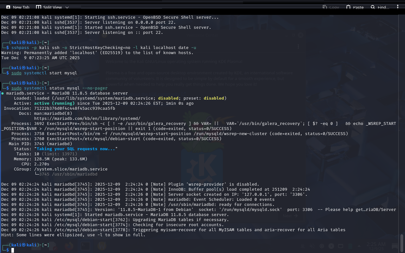This screenshot has height=253, width=405.
Task: Open the Split View dropdown arrow
Action: pos(67,7)
